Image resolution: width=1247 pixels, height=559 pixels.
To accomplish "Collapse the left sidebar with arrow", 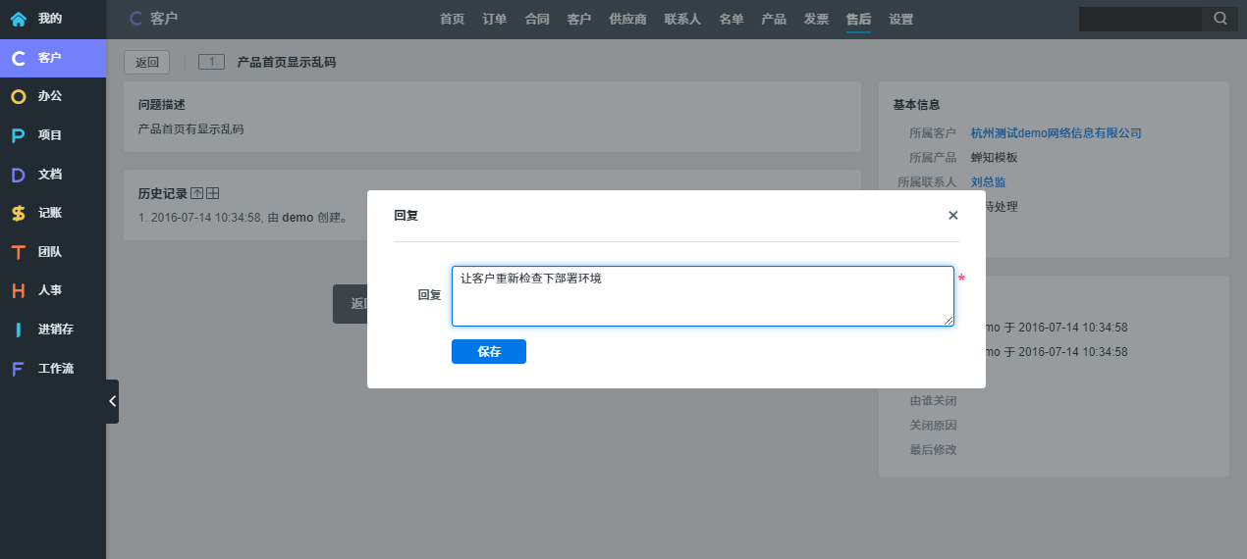I will click(x=112, y=401).
